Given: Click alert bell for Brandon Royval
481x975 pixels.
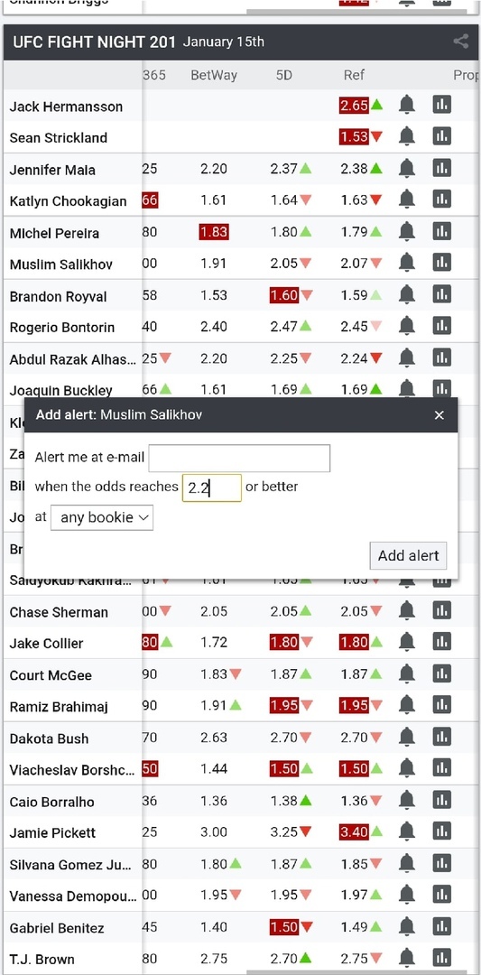Looking at the screenshot, I should (x=407, y=294).
